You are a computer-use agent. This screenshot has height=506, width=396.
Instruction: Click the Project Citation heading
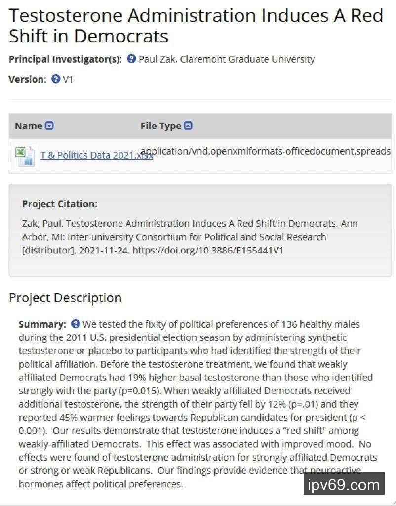point(60,204)
